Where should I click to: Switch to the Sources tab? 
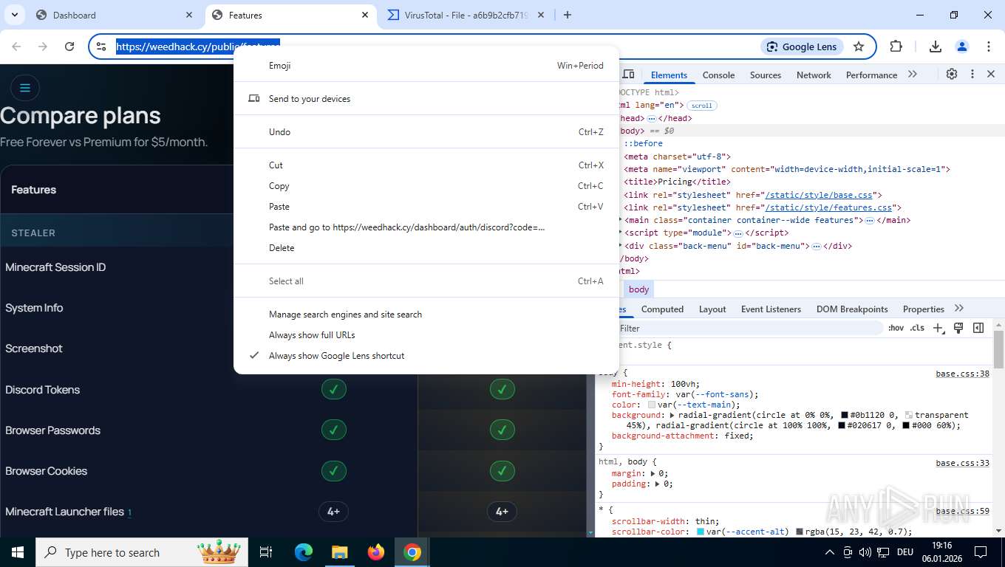tap(766, 75)
